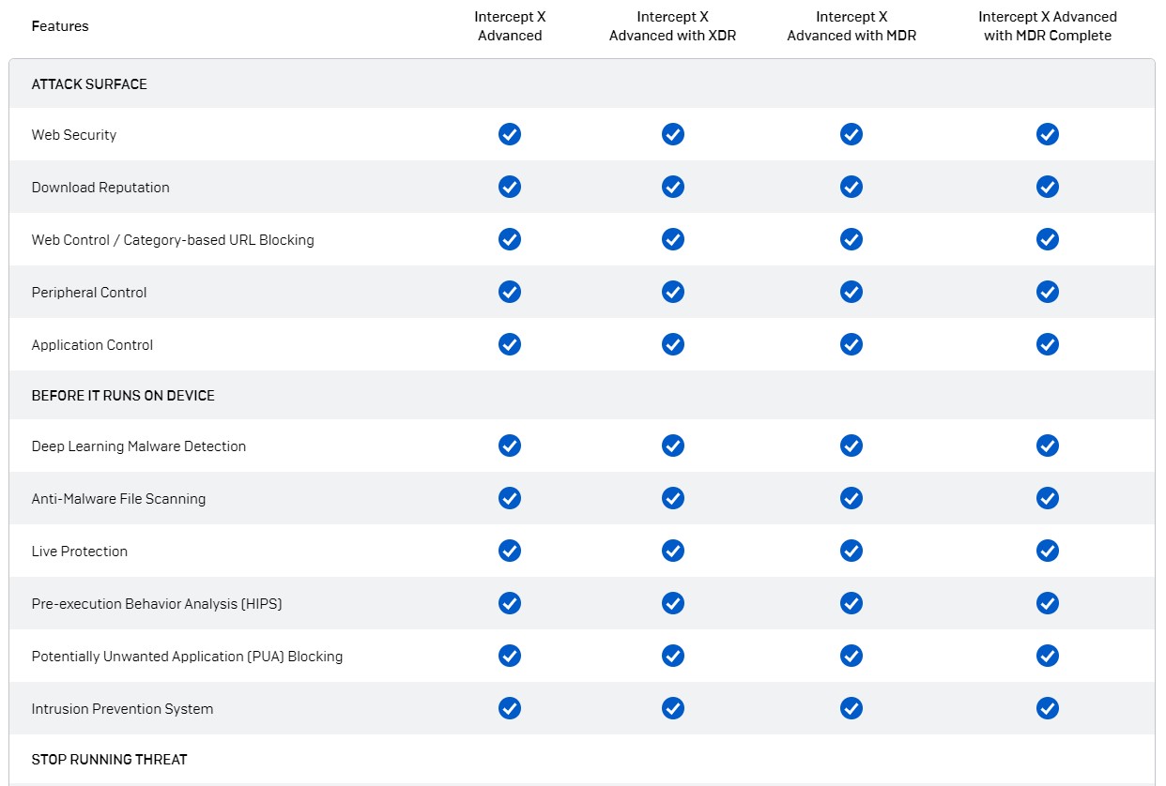Screen dimensions: 1166x786
Task: Click the "Features" header label
Action: [x=60, y=26]
